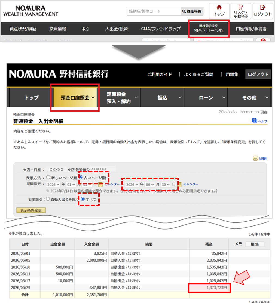Image resolution: width=275 pixels, height=303 pixels.
Task: Click 日付 column header
Action: pos(25,244)
